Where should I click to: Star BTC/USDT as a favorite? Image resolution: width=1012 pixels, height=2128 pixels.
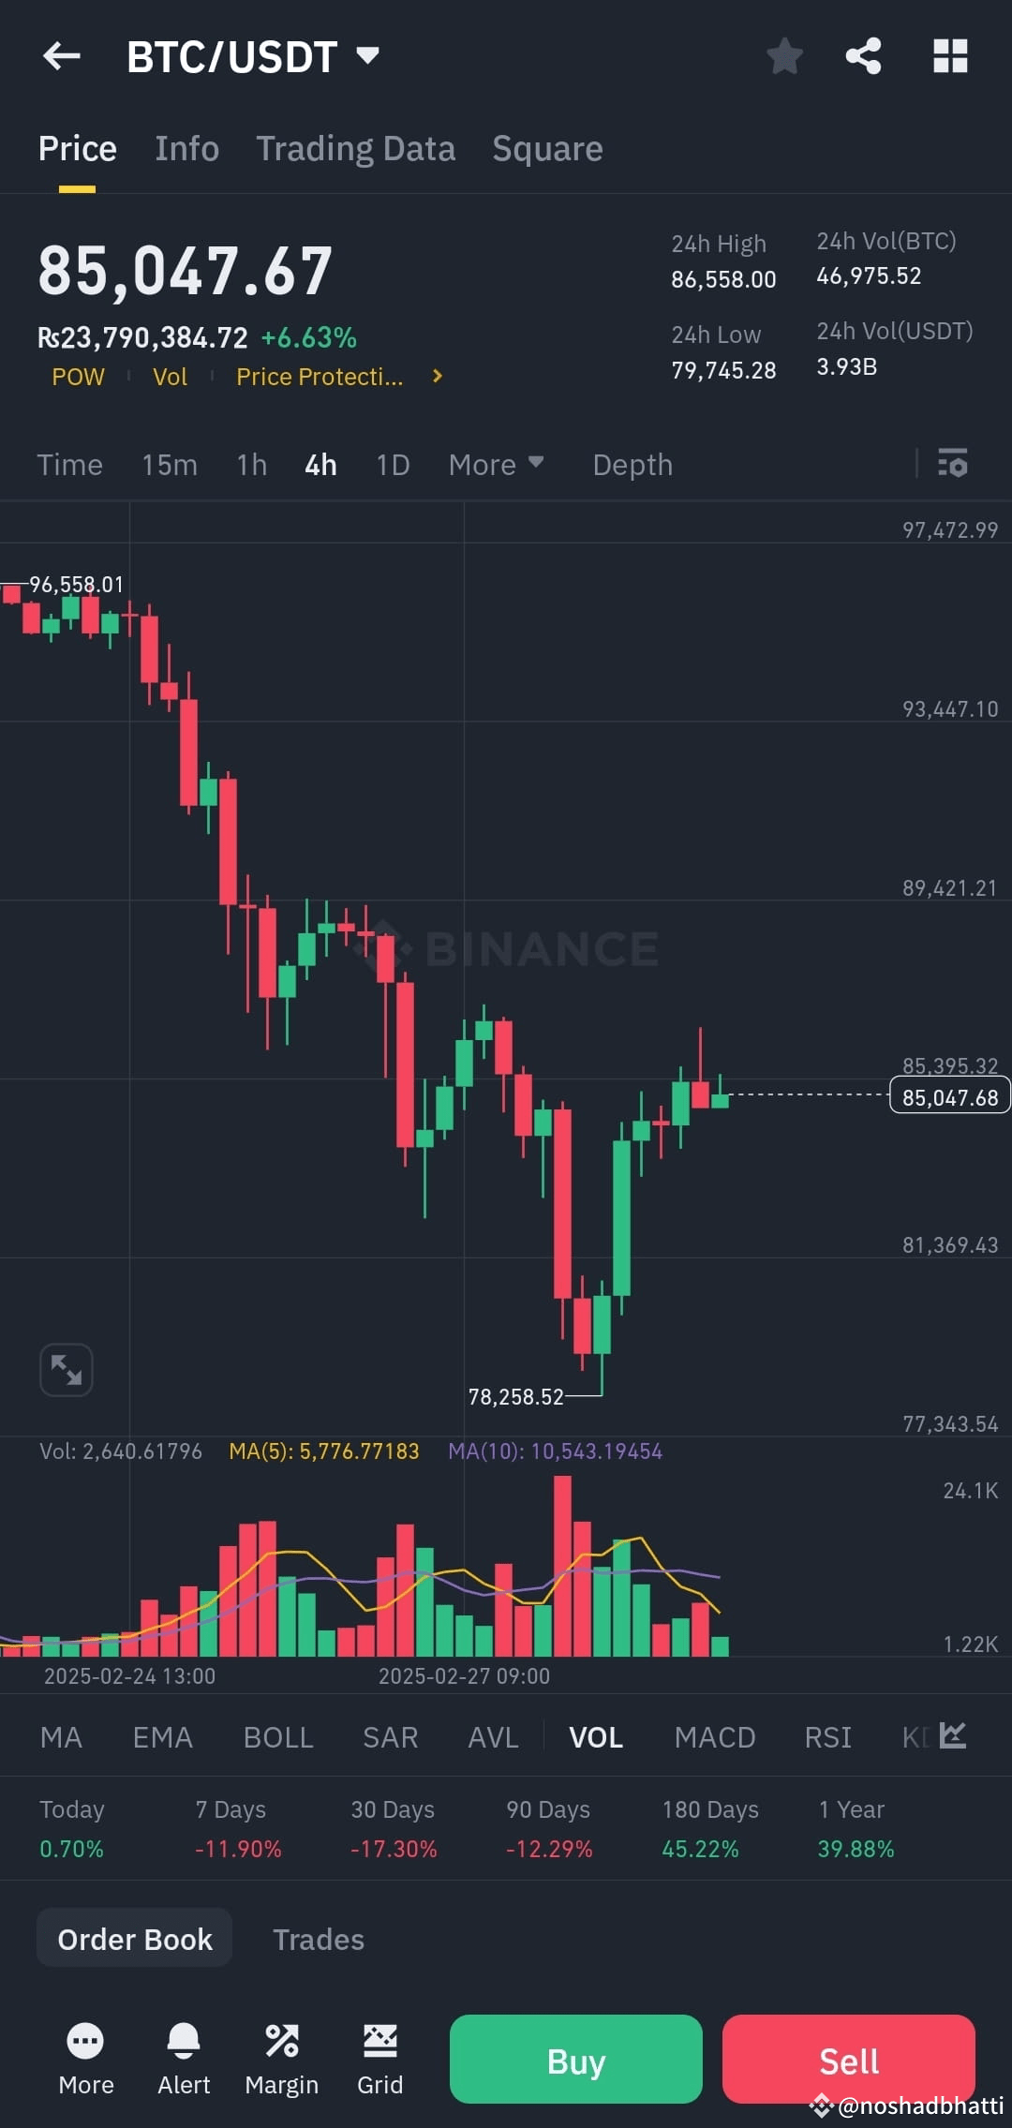point(783,56)
